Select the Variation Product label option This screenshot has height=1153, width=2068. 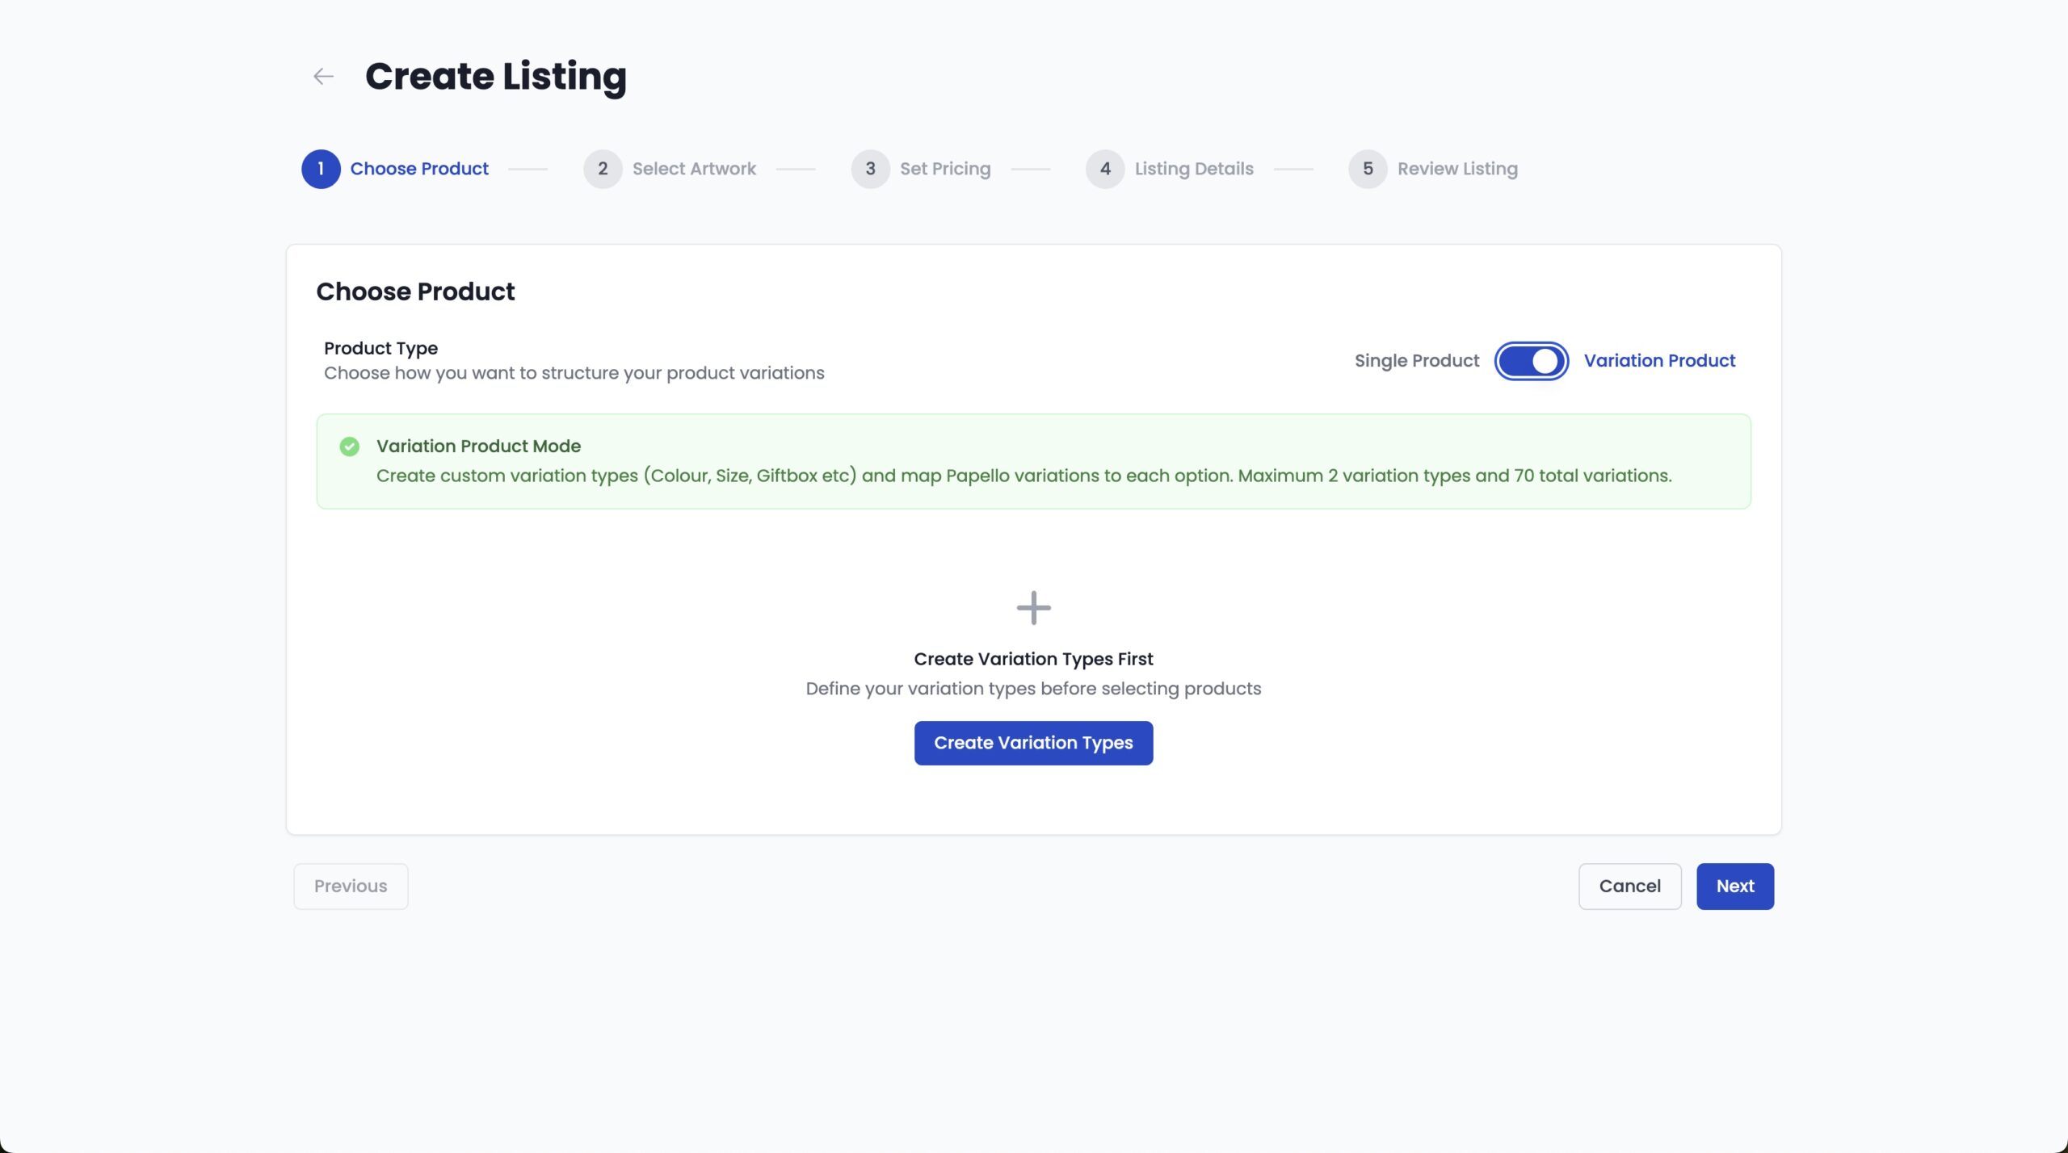pos(1659,361)
